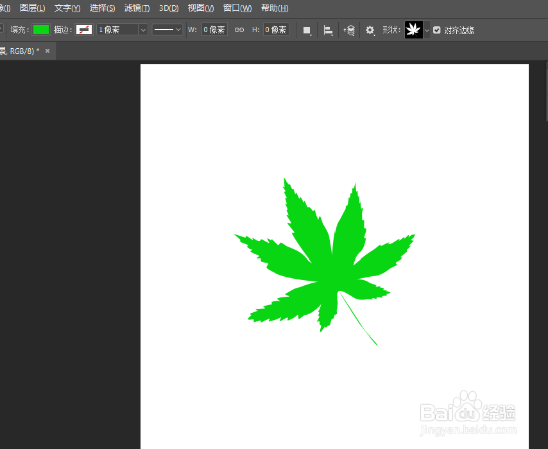The image size is (548, 449).
Task: Open the 滤镜 menu
Action: (x=136, y=8)
